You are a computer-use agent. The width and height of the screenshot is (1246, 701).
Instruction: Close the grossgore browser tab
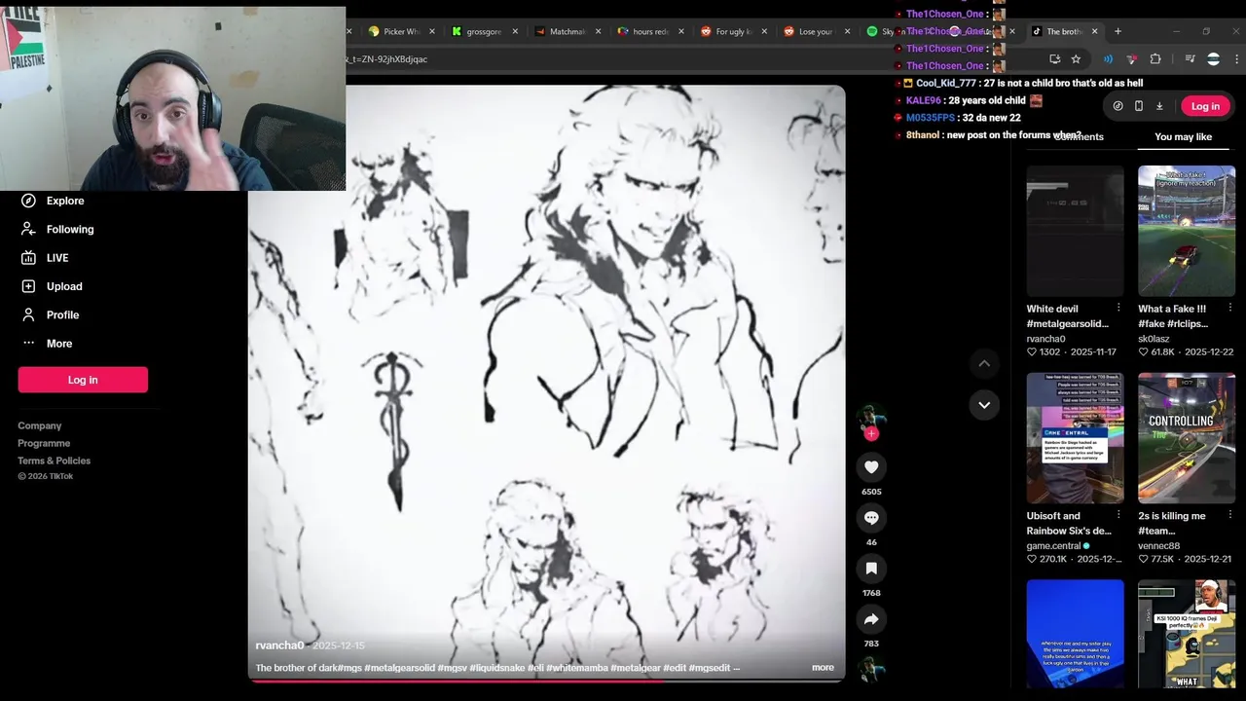click(515, 31)
